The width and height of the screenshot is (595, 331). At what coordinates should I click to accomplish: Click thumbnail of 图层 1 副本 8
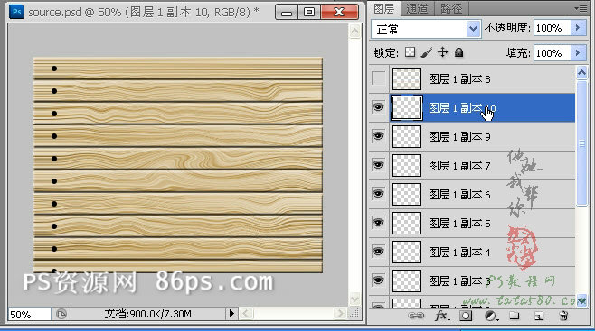406,78
